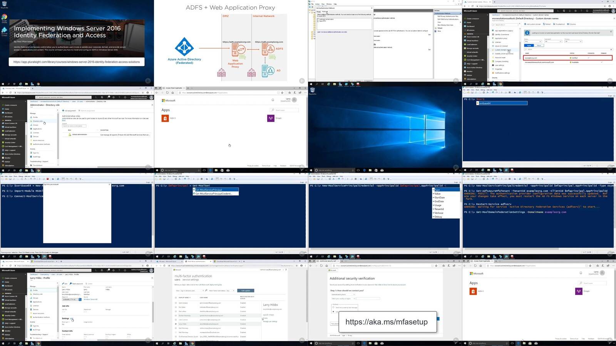Click 'exampleorg.com' domain row
The image size is (616, 346).
tap(568, 58)
